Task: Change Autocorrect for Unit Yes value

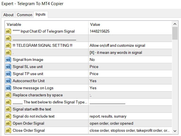Action: pyautogui.click(x=130, y=81)
